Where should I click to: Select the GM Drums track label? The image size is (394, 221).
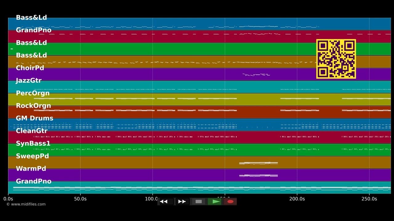[34, 118]
